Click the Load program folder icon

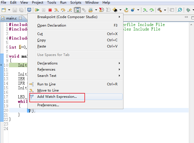pos(91,10)
